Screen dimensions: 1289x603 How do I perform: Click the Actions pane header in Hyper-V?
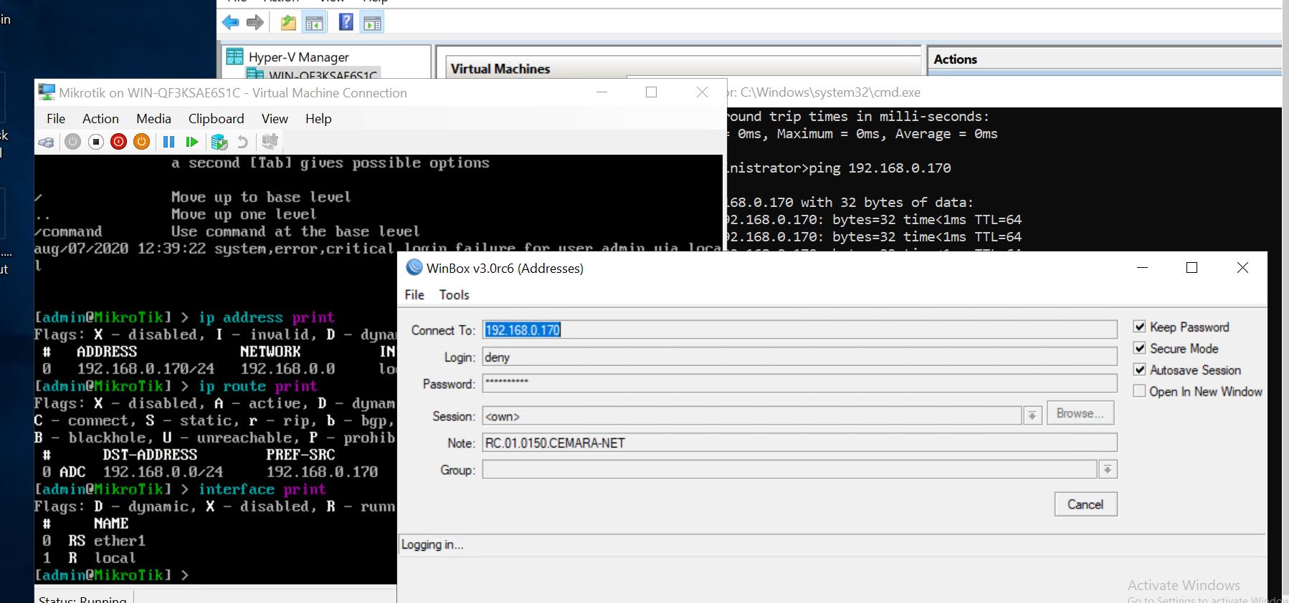click(x=955, y=59)
